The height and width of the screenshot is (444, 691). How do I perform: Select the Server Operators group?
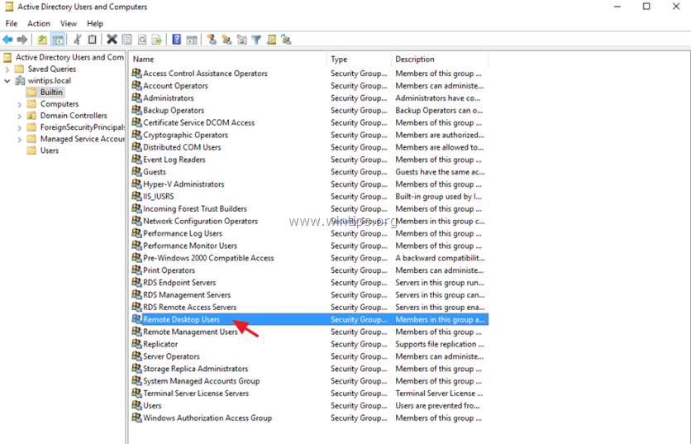coord(310,356)
